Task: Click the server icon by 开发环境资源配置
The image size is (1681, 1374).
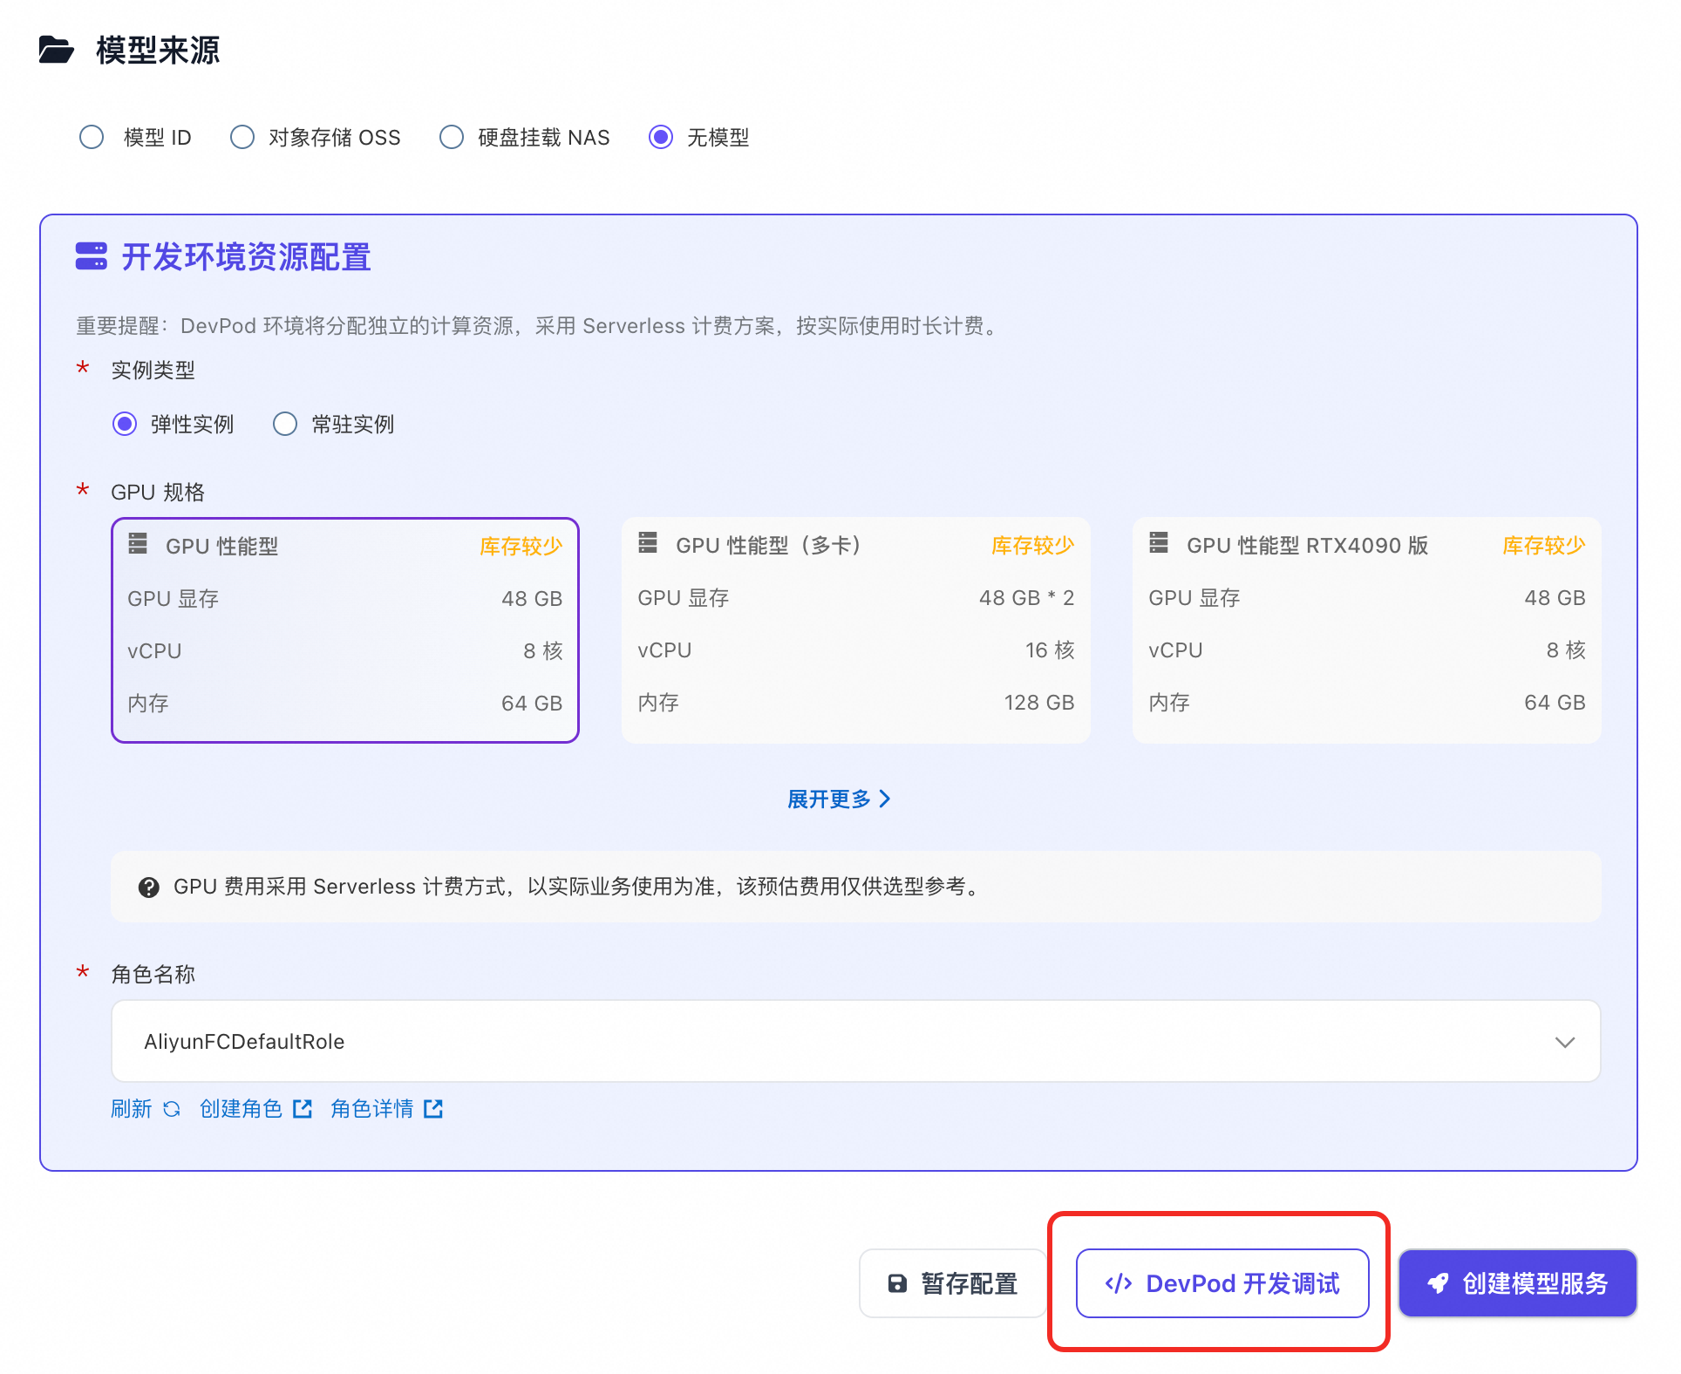Action: tap(92, 256)
